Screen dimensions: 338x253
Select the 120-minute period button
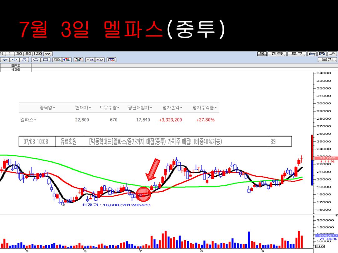37,54
